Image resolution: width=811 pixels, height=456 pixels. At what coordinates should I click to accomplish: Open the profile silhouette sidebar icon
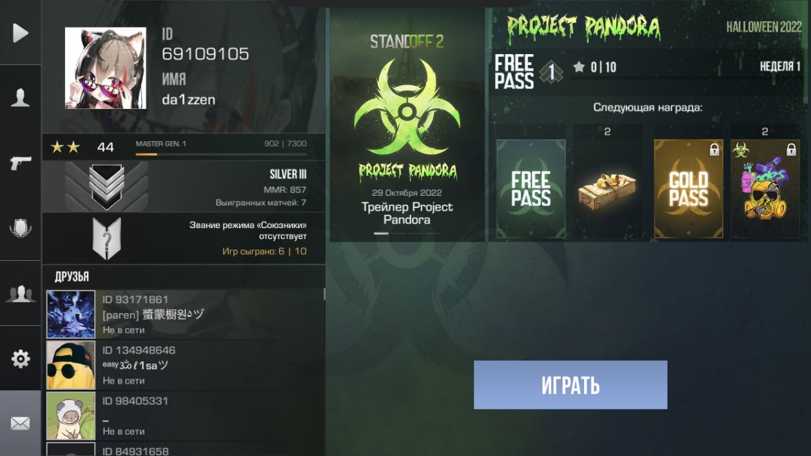[21, 98]
